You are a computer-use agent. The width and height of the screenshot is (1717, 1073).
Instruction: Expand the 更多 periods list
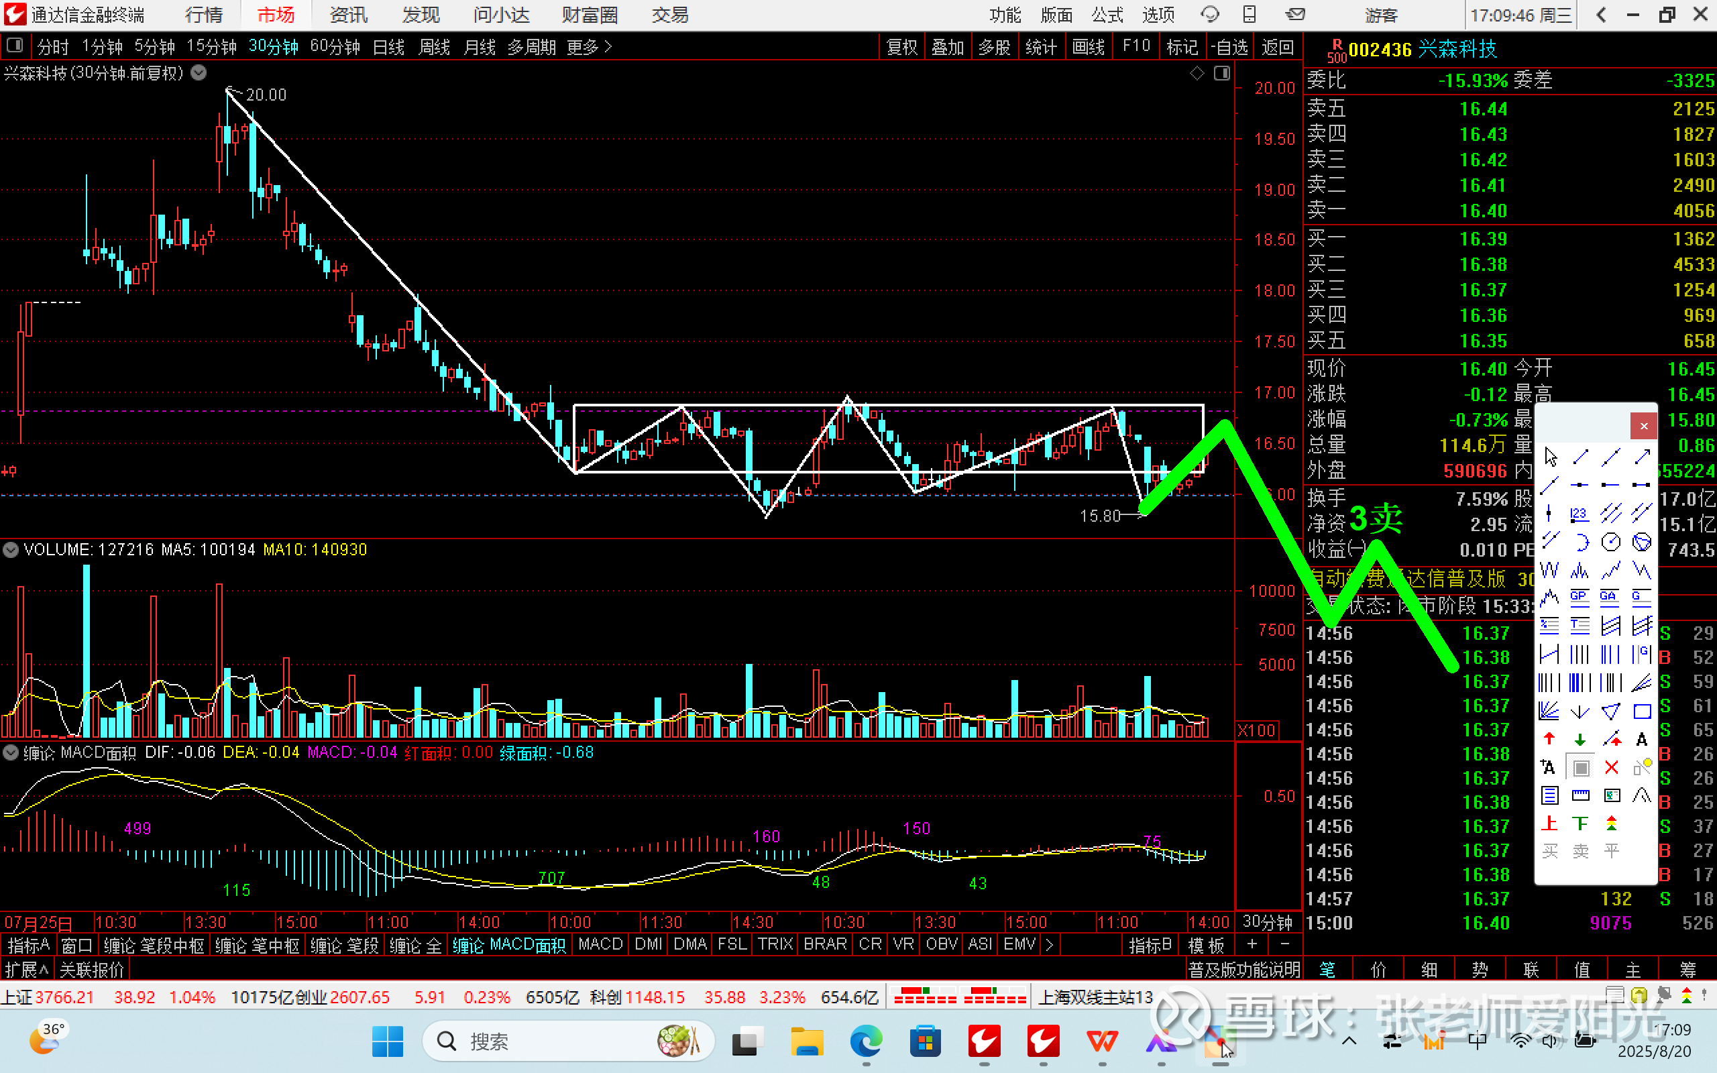[589, 47]
